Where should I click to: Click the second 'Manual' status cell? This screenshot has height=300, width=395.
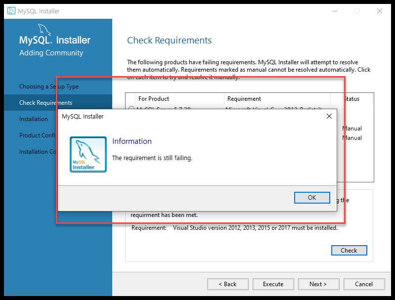click(x=352, y=138)
